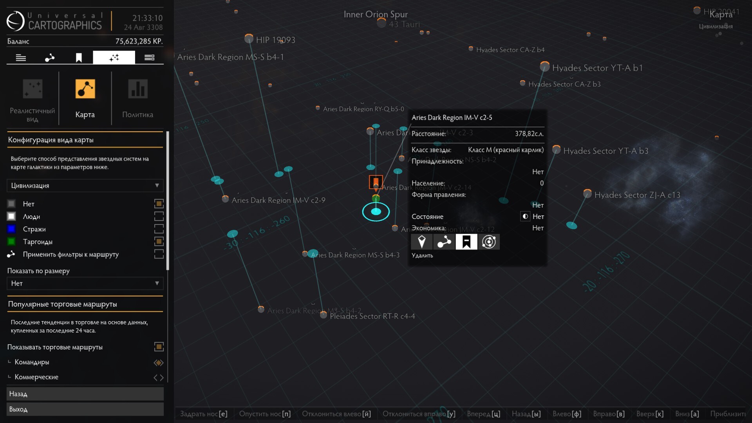Click the gray Нет color swatch
752x423 pixels.
tap(11, 204)
